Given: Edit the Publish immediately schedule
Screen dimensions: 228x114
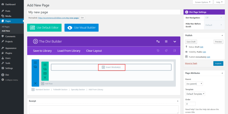Looking at the screenshot, I should point(208,57).
